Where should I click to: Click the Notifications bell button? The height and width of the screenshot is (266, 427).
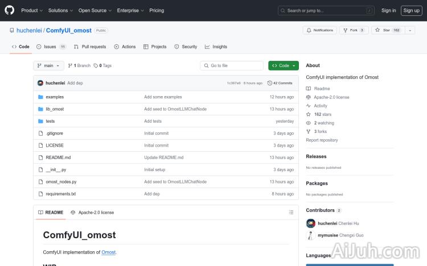[319, 30]
